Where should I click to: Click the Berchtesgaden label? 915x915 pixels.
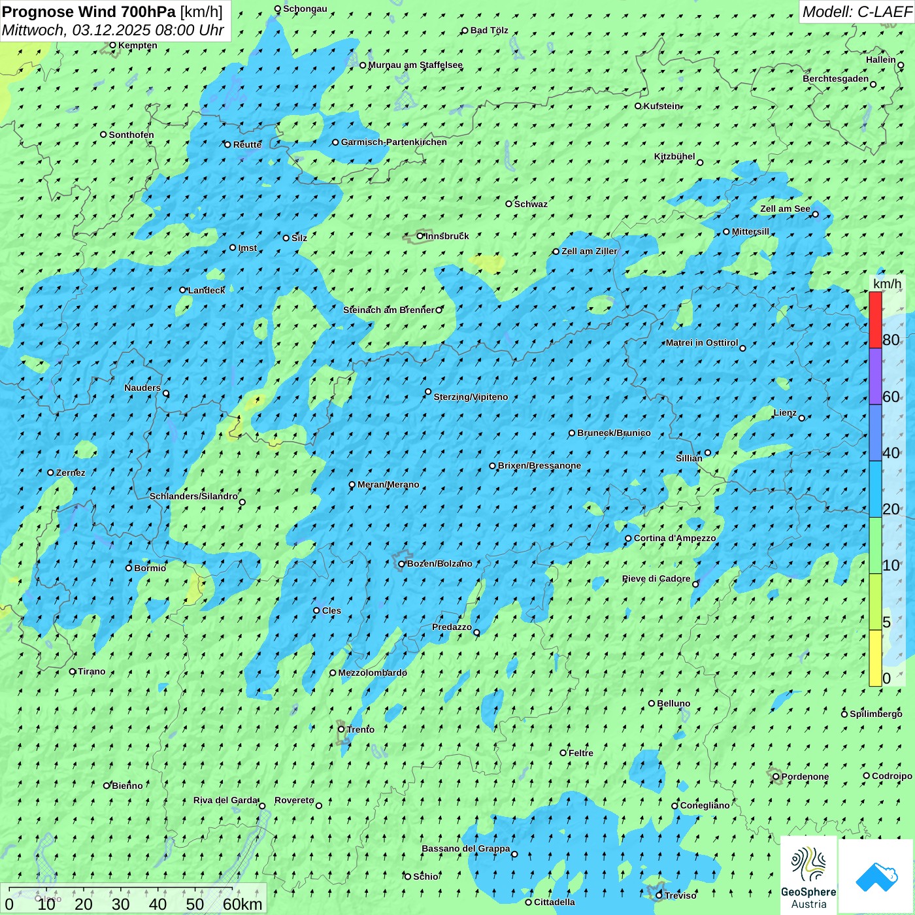(x=836, y=79)
